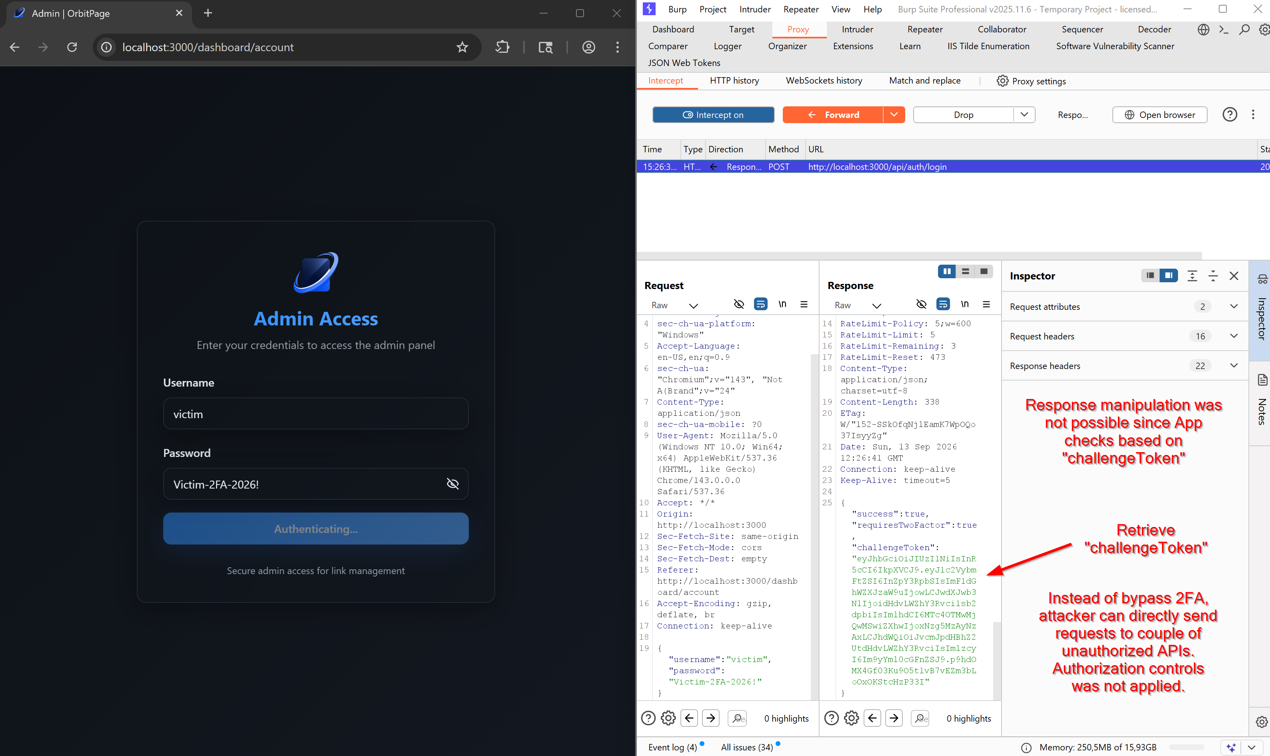Viewport: 1270px width, 756px height.
Task: Toggle Request hide-non-printable eye icon
Action: tap(738, 304)
